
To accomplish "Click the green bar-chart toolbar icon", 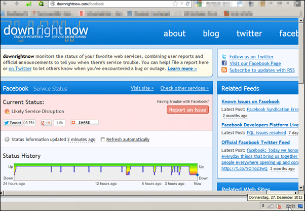I will [29, 4].
